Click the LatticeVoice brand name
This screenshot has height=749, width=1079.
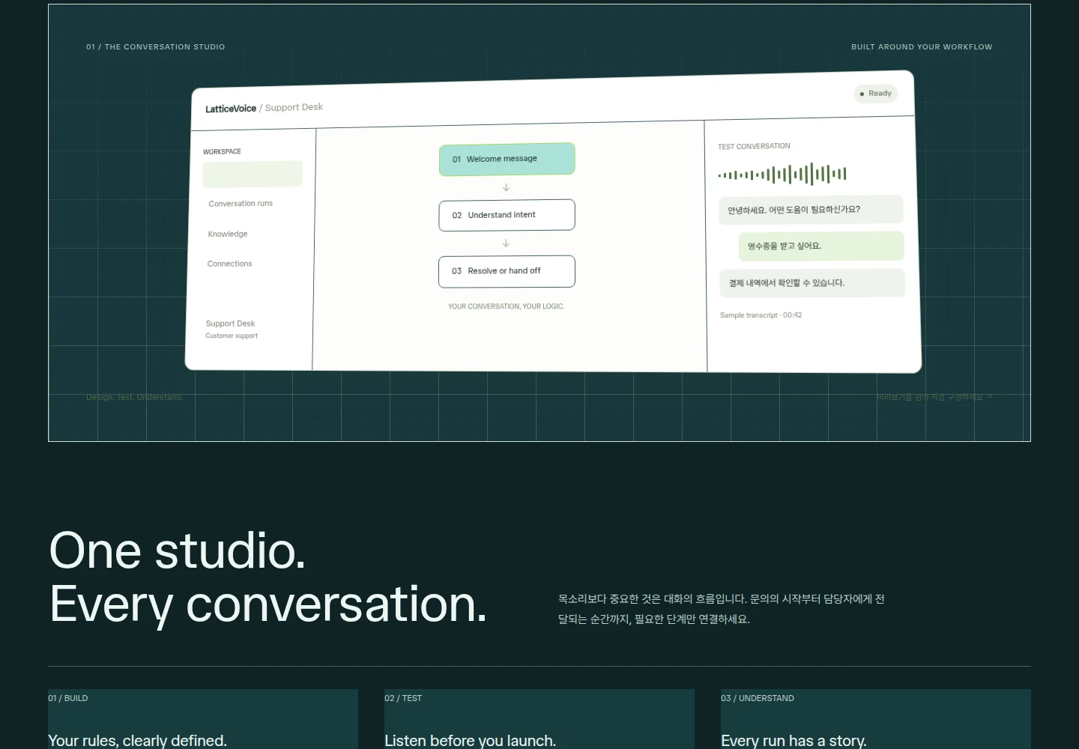pos(231,109)
